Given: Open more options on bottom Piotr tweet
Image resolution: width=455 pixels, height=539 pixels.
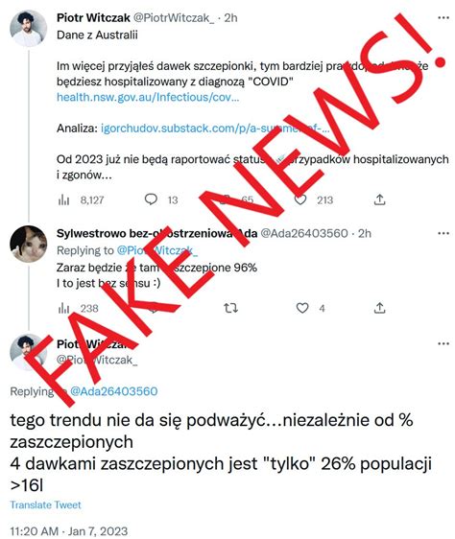Looking at the screenshot, I should [x=443, y=343].
